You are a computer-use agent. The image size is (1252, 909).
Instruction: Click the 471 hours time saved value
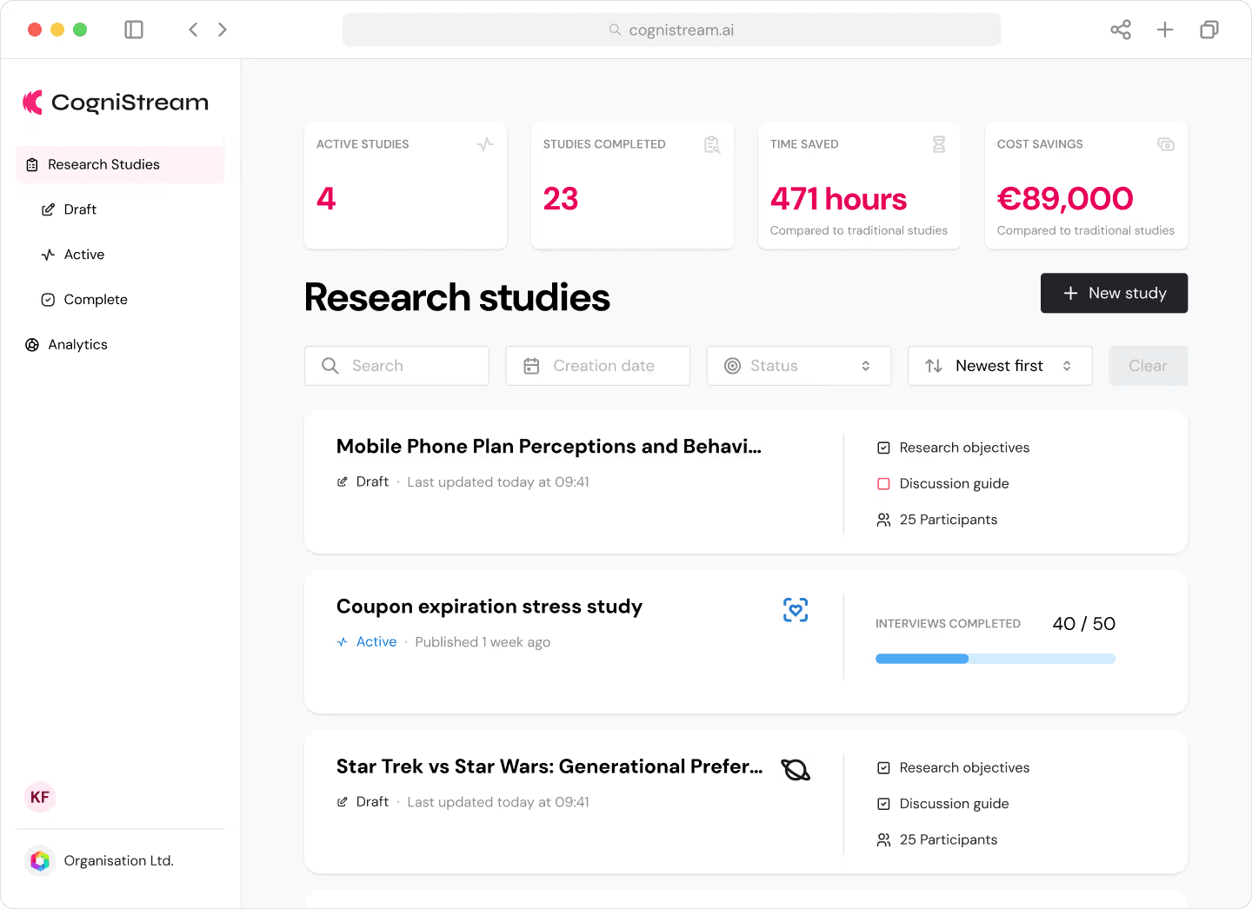[838, 199]
